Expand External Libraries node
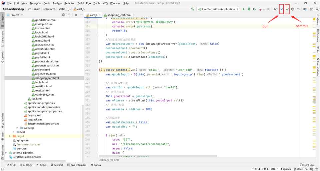The image size is (320, 171). (x=6, y=153)
